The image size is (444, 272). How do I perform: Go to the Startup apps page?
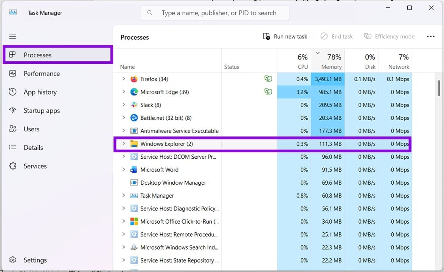pyautogui.click(x=58, y=111)
